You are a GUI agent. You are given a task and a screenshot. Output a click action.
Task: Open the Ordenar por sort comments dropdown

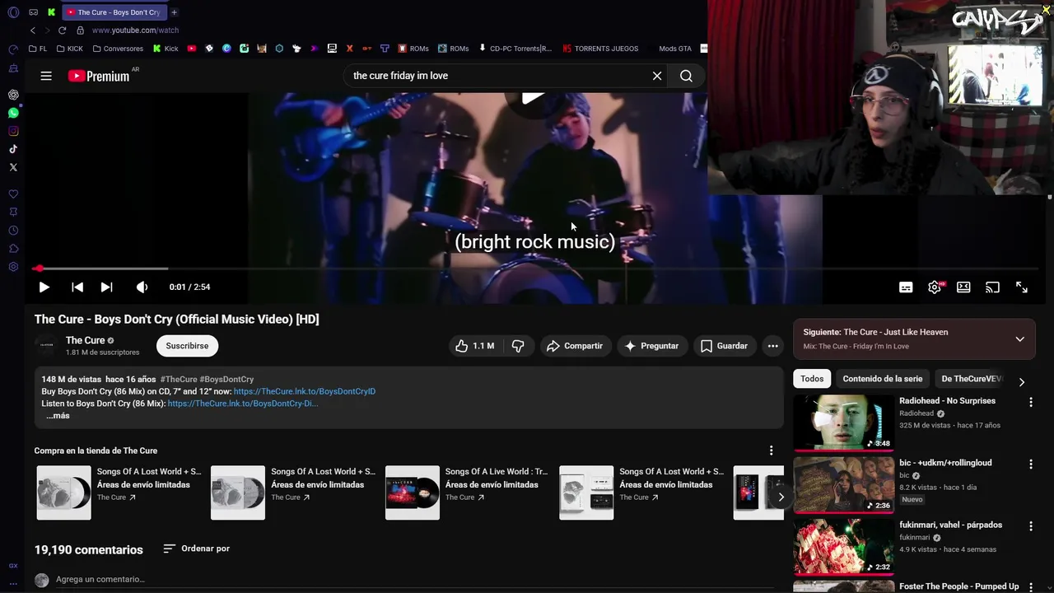[196, 549]
